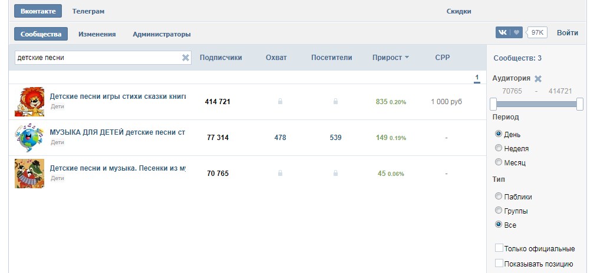Tick the Показывать позицию checkbox
Screen dimensions: 597x273
coord(500,264)
